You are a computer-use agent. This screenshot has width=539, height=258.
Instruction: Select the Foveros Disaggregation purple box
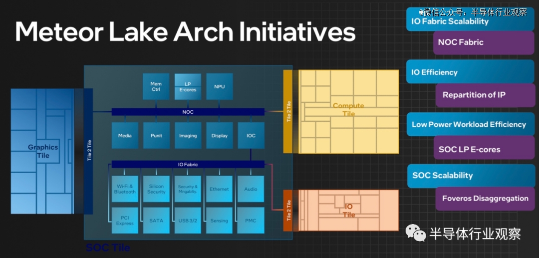click(x=485, y=199)
